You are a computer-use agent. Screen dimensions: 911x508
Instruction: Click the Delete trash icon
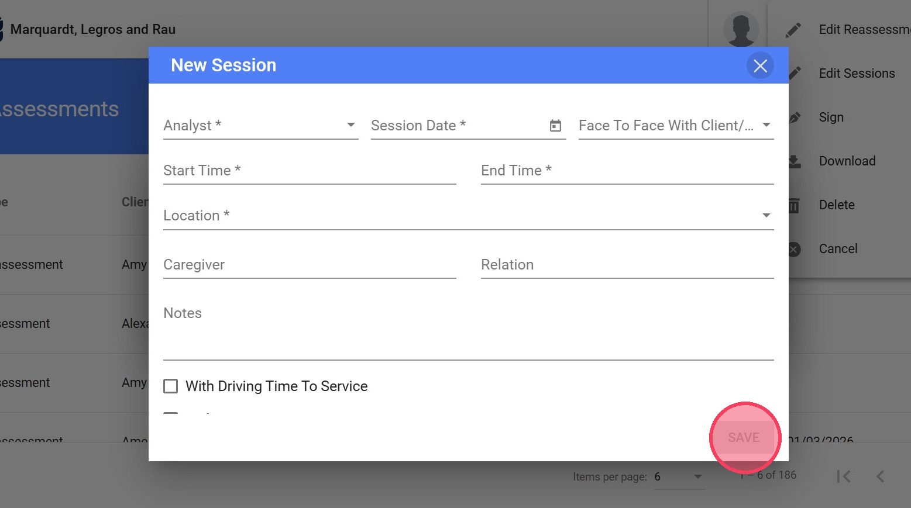(794, 205)
